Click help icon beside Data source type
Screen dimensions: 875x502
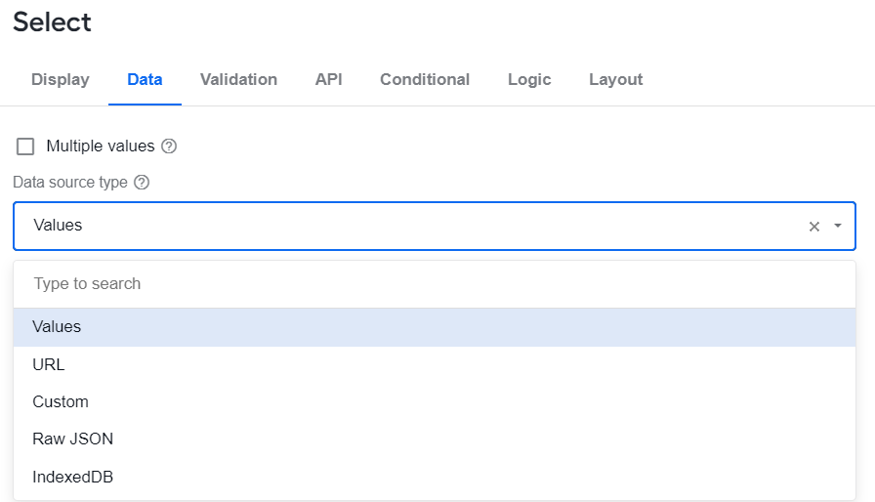pos(142,183)
